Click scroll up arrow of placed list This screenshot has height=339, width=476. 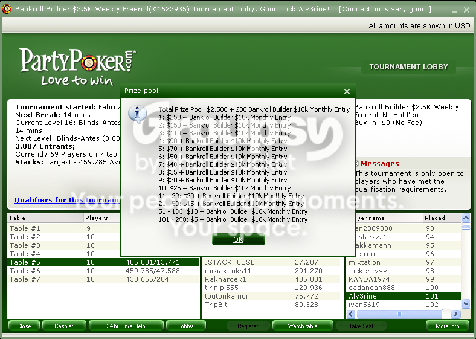466,218
